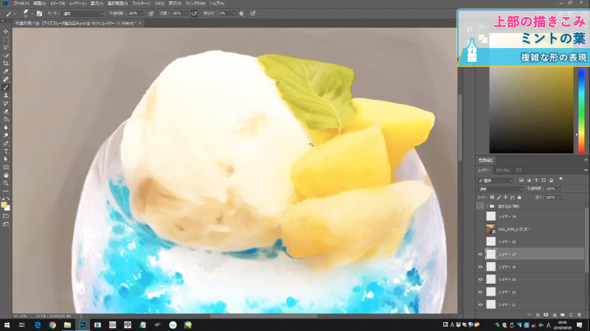Image resolution: width=590 pixels, height=331 pixels.
Task: Select the Eraser tool
Action: (6, 111)
